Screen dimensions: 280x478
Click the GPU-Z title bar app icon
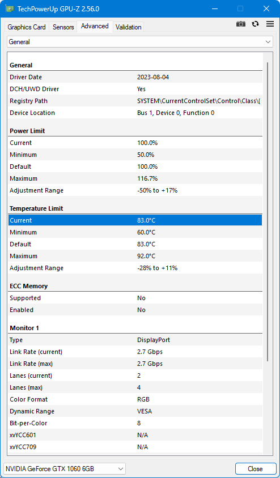(x=10, y=9)
